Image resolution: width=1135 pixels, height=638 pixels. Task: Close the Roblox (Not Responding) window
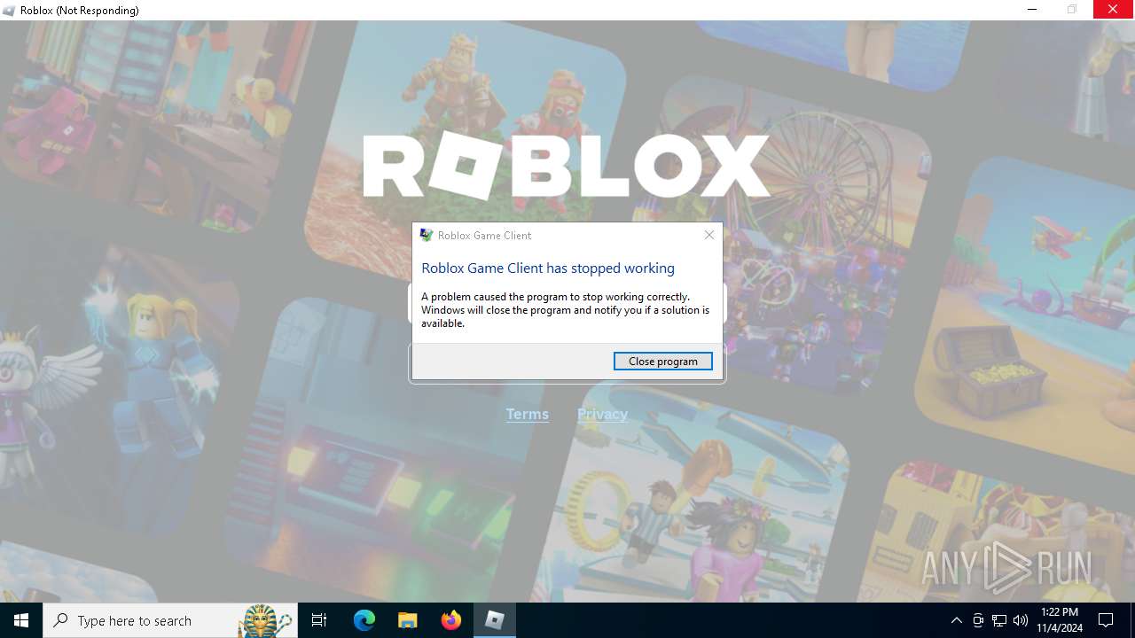pos(1114,10)
